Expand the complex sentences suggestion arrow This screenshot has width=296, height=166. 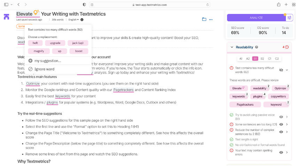287,132
